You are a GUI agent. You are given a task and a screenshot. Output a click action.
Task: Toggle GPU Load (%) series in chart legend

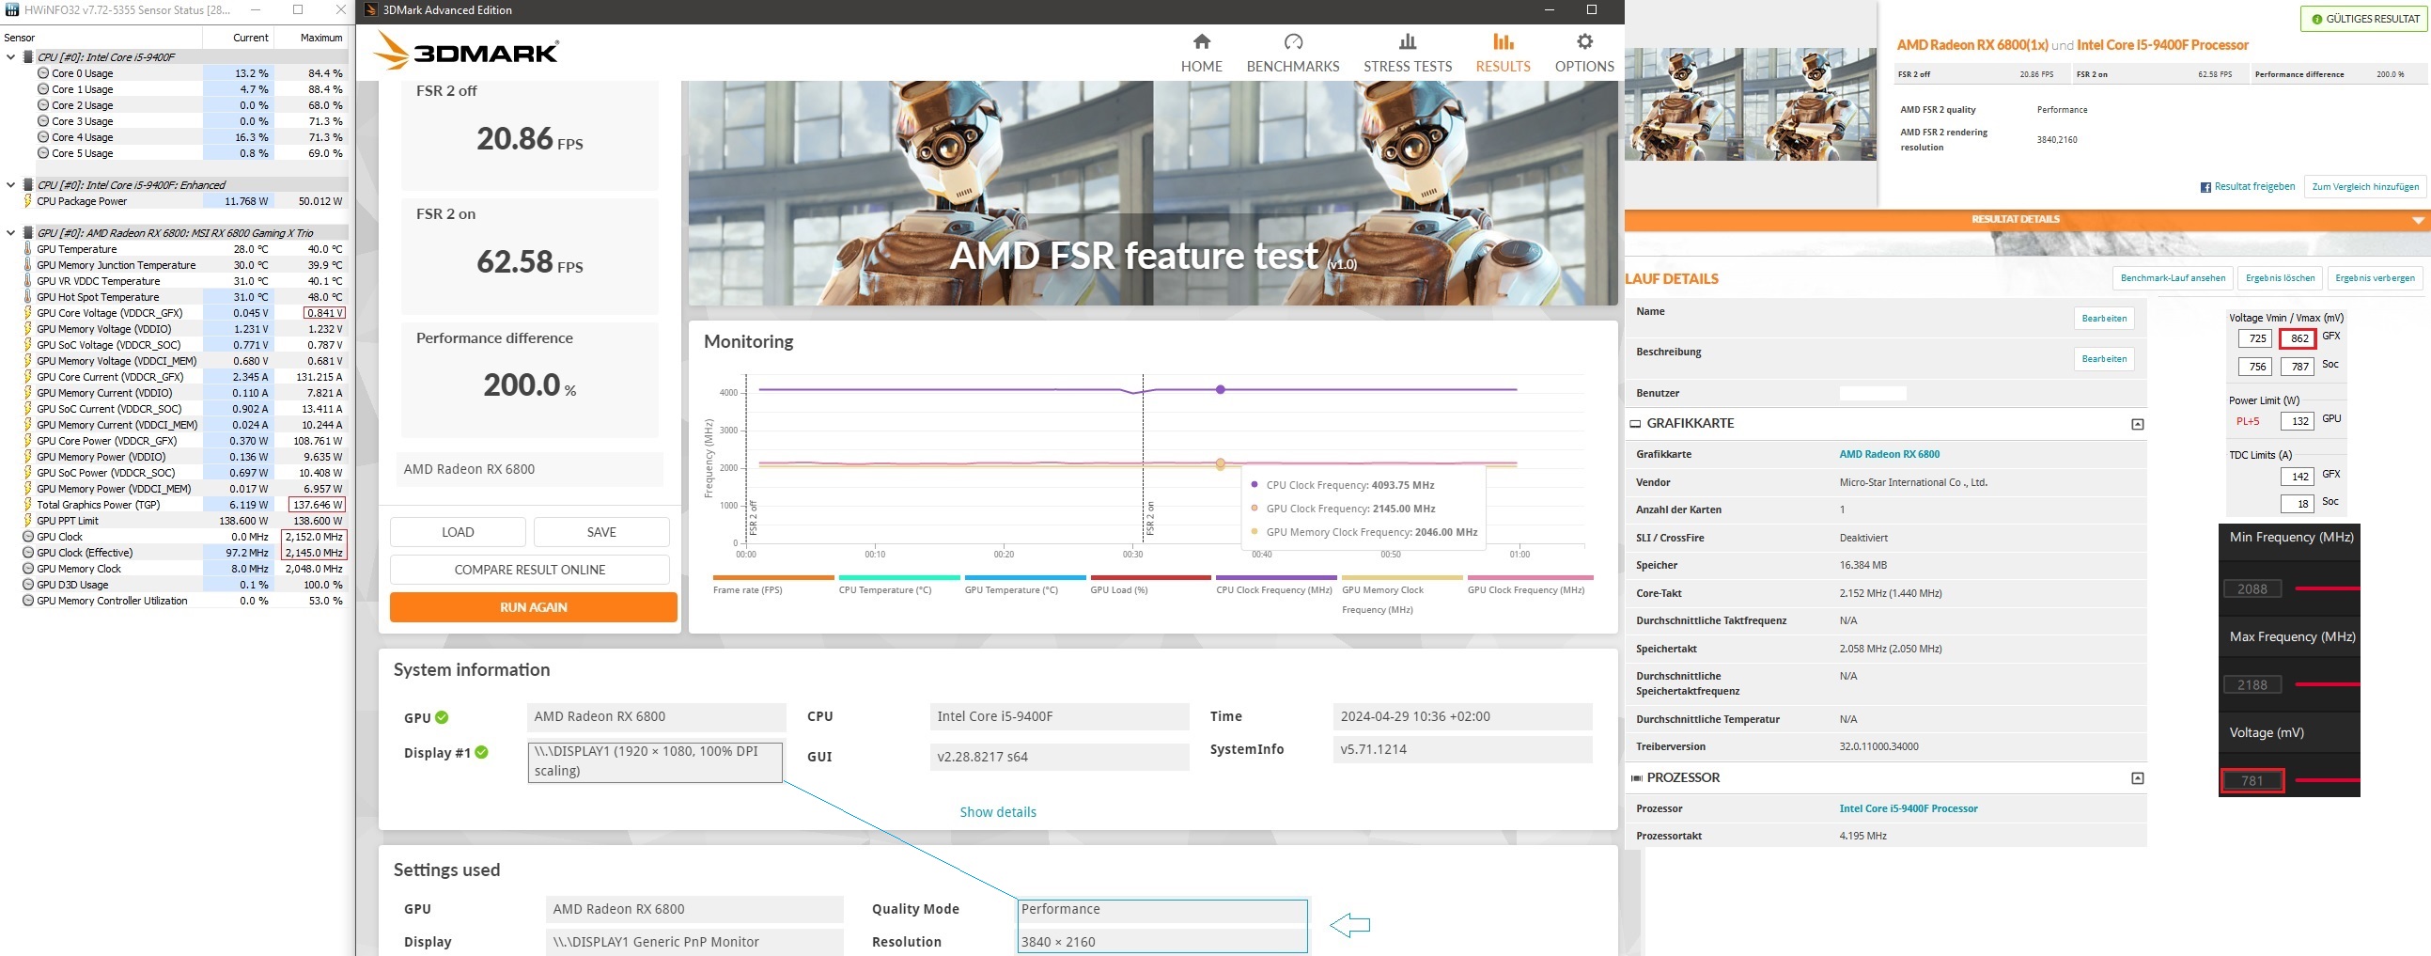[1149, 583]
